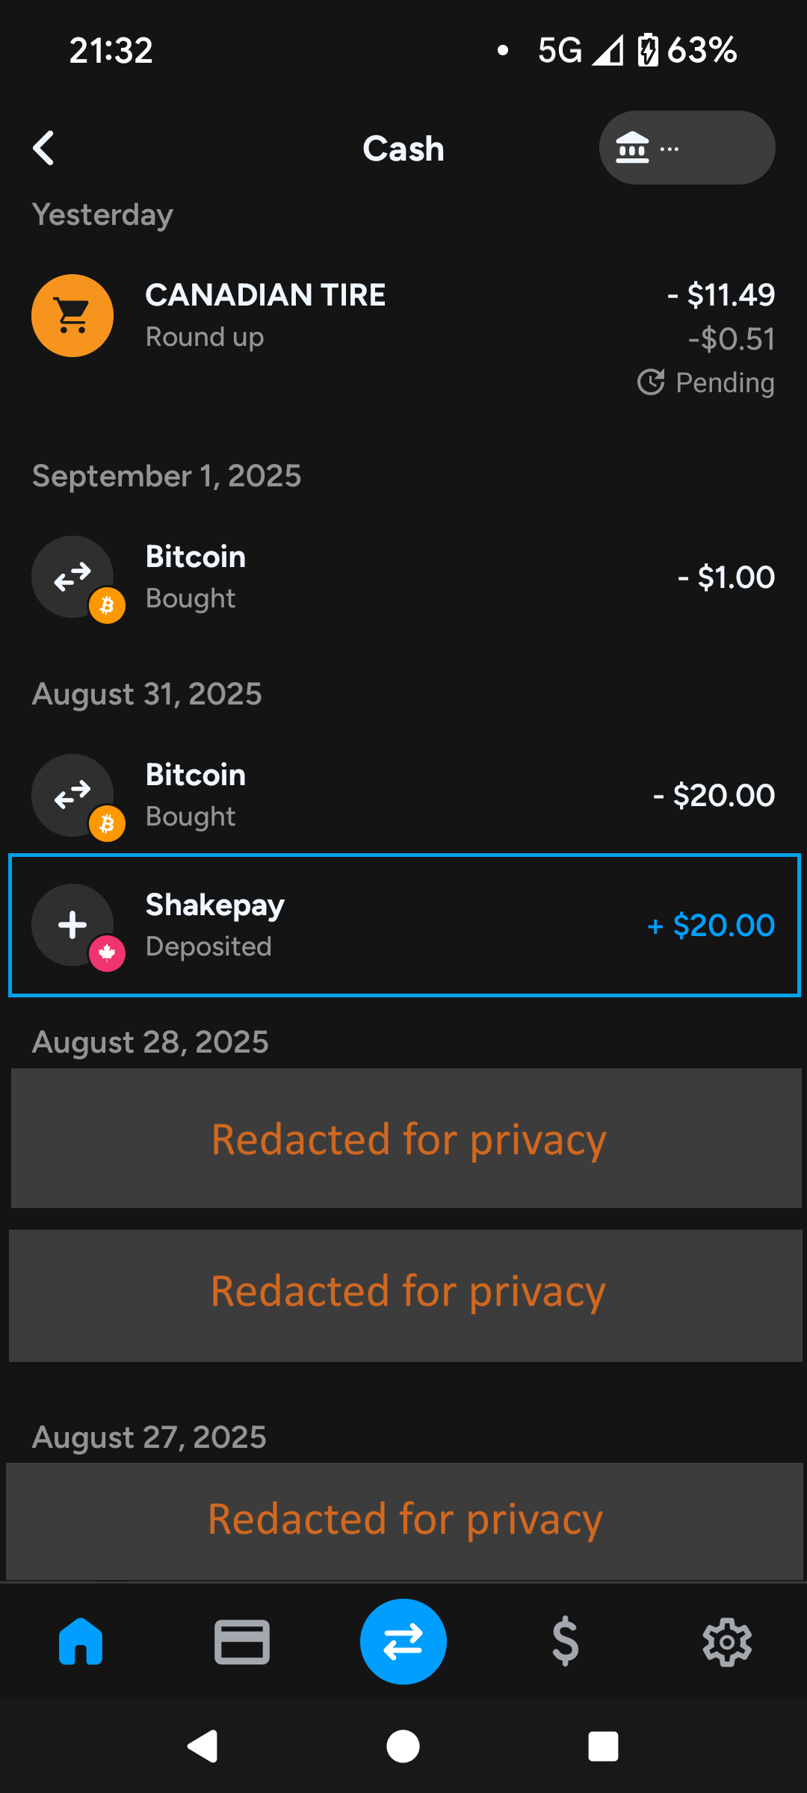Go to the Home tab
The image size is (807, 1793).
tap(81, 1641)
